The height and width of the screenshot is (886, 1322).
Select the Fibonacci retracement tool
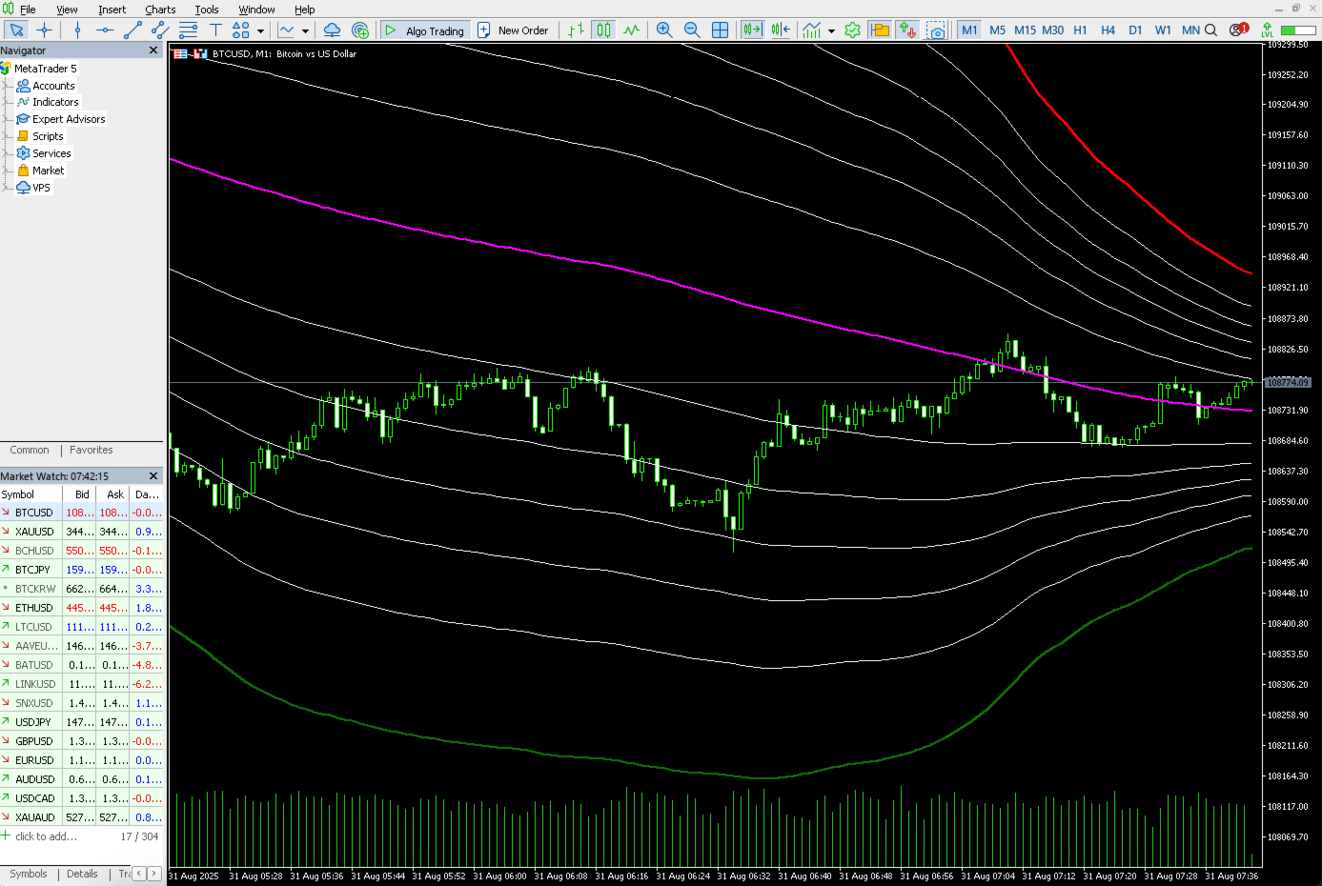click(188, 30)
